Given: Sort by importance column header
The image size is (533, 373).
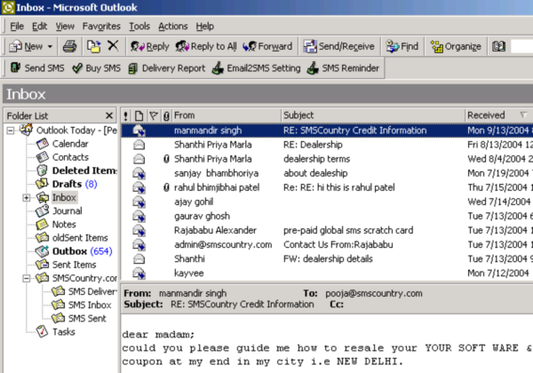Looking at the screenshot, I should click(x=125, y=115).
